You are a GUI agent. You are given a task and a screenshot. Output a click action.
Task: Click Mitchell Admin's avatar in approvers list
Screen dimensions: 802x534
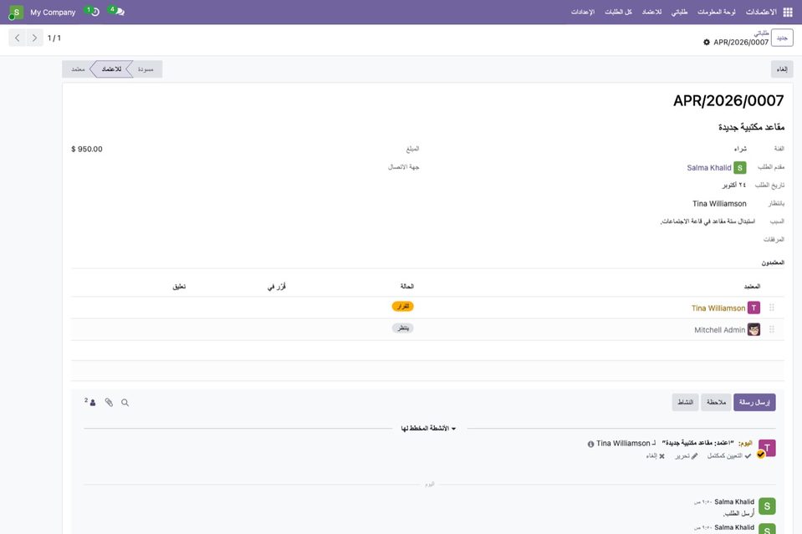753,329
